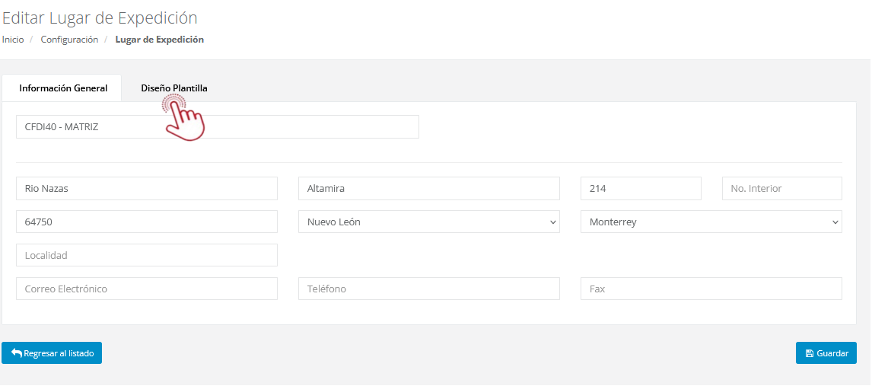Click the floppy disk icon on Guardar
This screenshot has height=386, width=872.
click(809, 353)
